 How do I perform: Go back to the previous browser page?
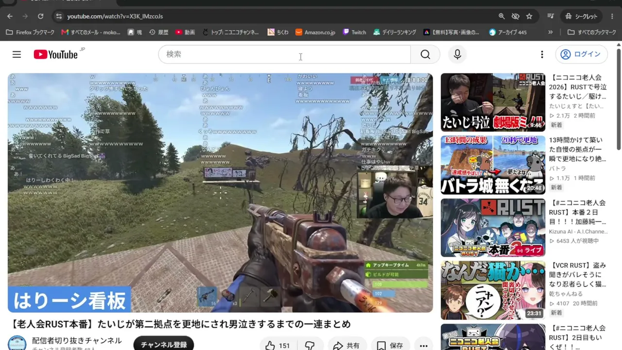(x=10, y=17)
